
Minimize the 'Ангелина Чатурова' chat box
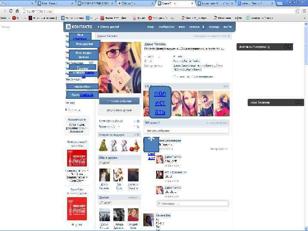tap(286, 47)
